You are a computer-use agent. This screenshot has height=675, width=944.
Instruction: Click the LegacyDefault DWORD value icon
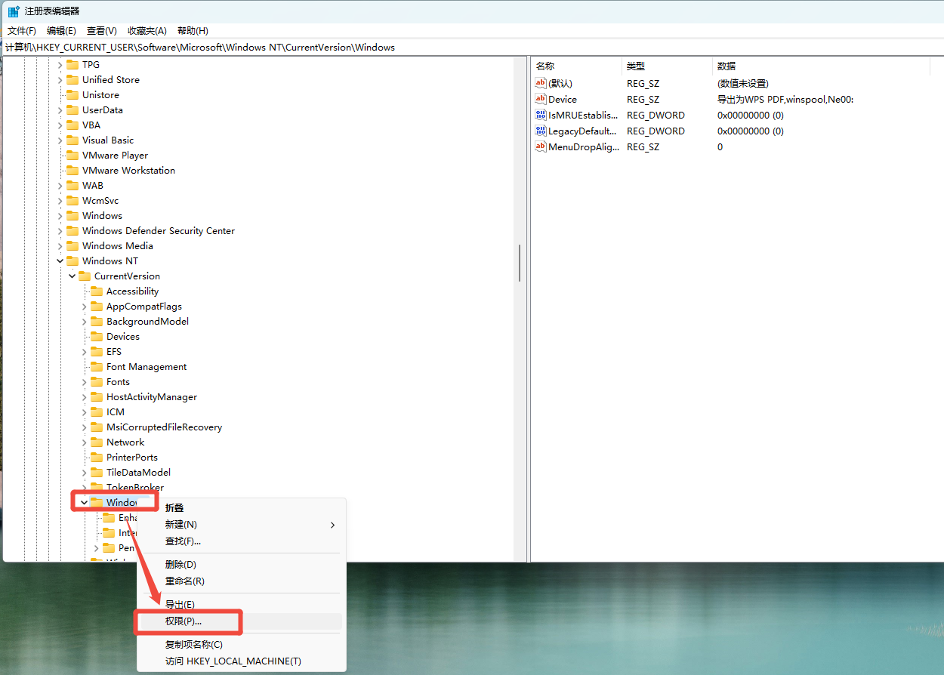(x=540, y=131)
